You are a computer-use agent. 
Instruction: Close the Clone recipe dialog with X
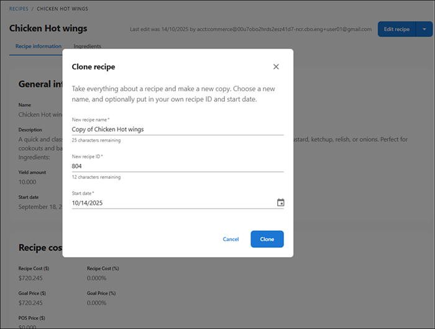[x=276, y=66]
